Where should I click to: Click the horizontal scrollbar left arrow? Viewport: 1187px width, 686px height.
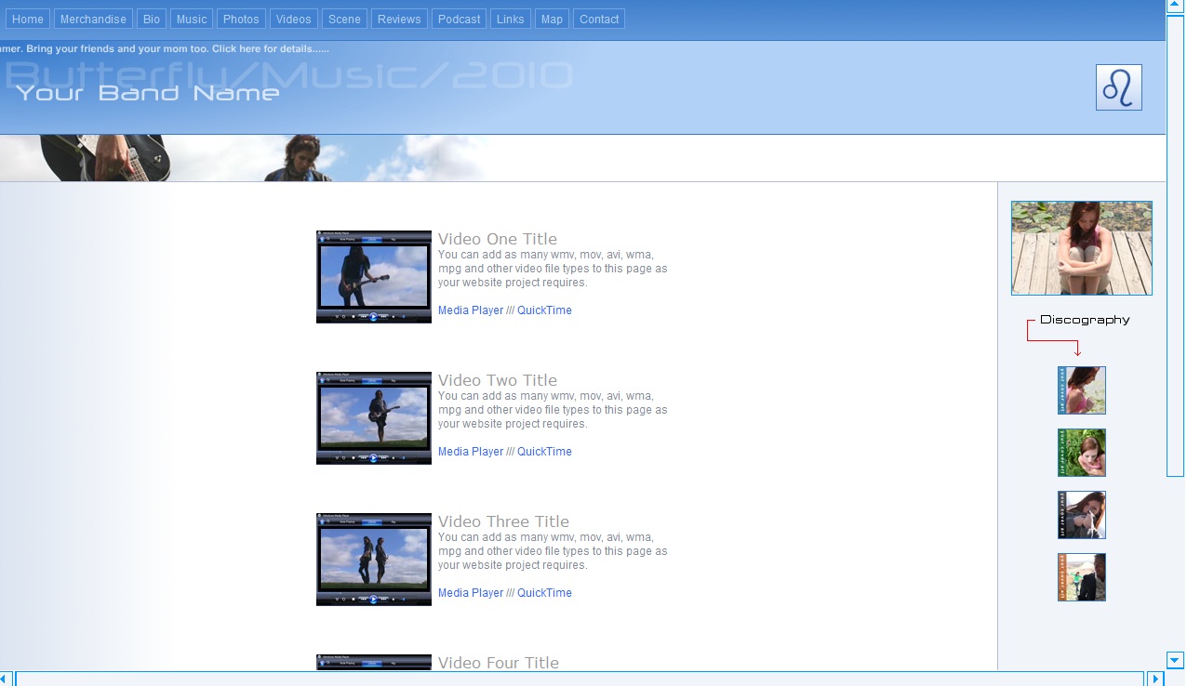(x=7, y=679)
